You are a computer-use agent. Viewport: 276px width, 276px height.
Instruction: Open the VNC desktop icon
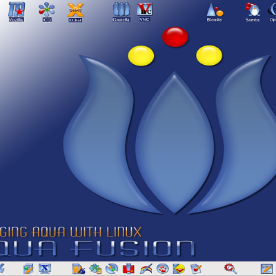[144, 12]
